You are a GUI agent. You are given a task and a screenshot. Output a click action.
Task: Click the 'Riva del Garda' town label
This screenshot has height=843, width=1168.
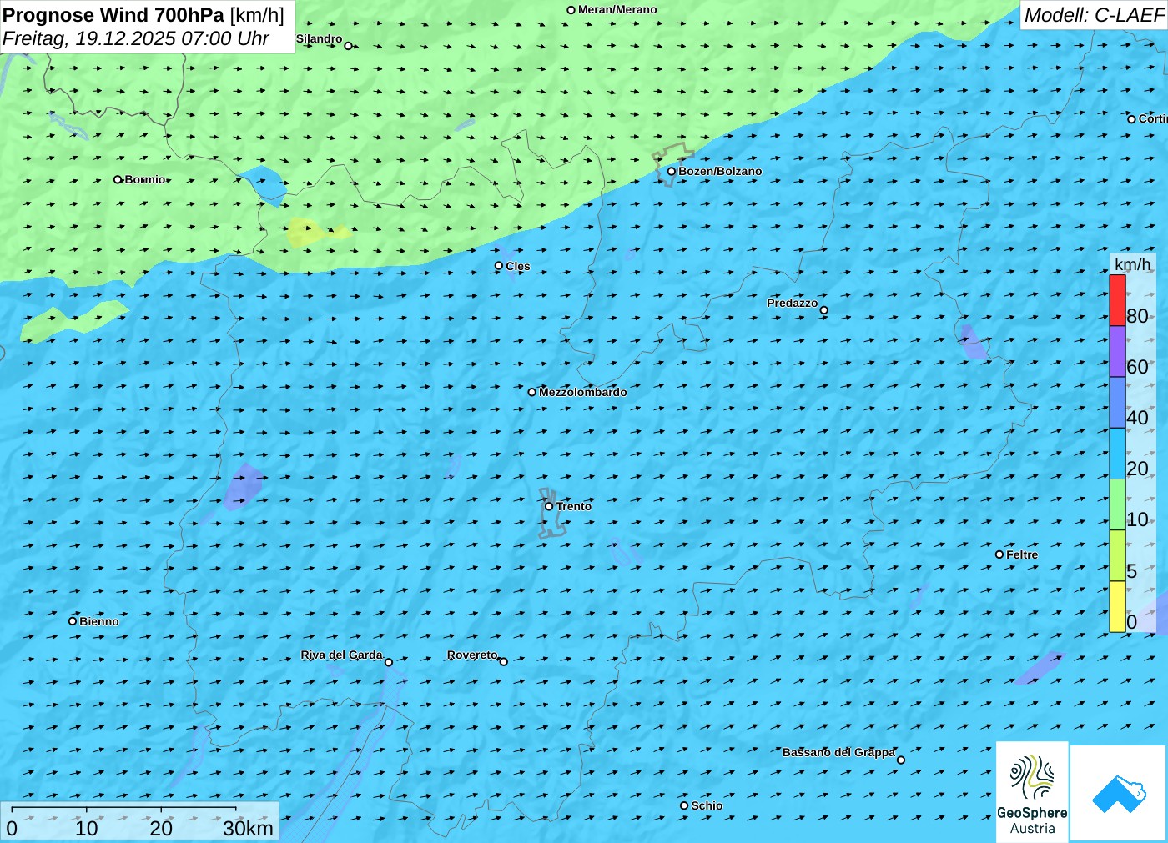[342, 655]
